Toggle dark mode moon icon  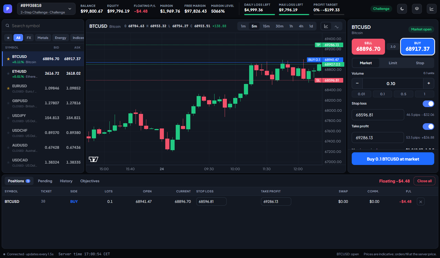click(402, 9)
